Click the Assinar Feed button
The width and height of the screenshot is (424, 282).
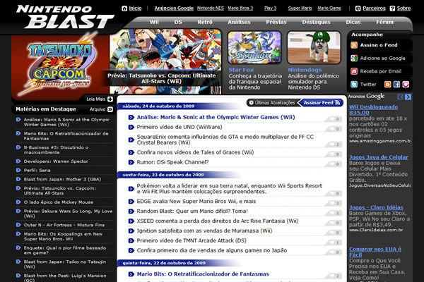pyautogui.click(x=322, y=102)
